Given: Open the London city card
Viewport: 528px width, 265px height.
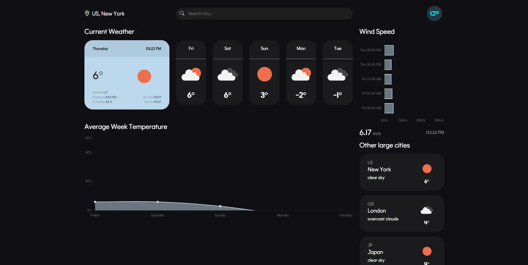Looking at the screenshot, I should coord(402,213).
